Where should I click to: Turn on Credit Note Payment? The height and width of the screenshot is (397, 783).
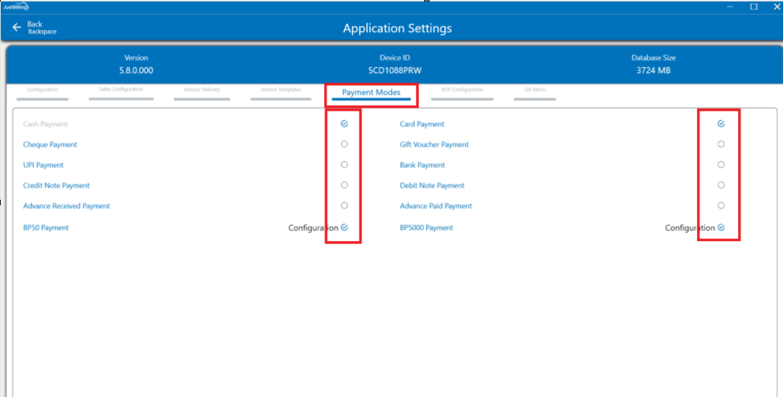point(344,185)
